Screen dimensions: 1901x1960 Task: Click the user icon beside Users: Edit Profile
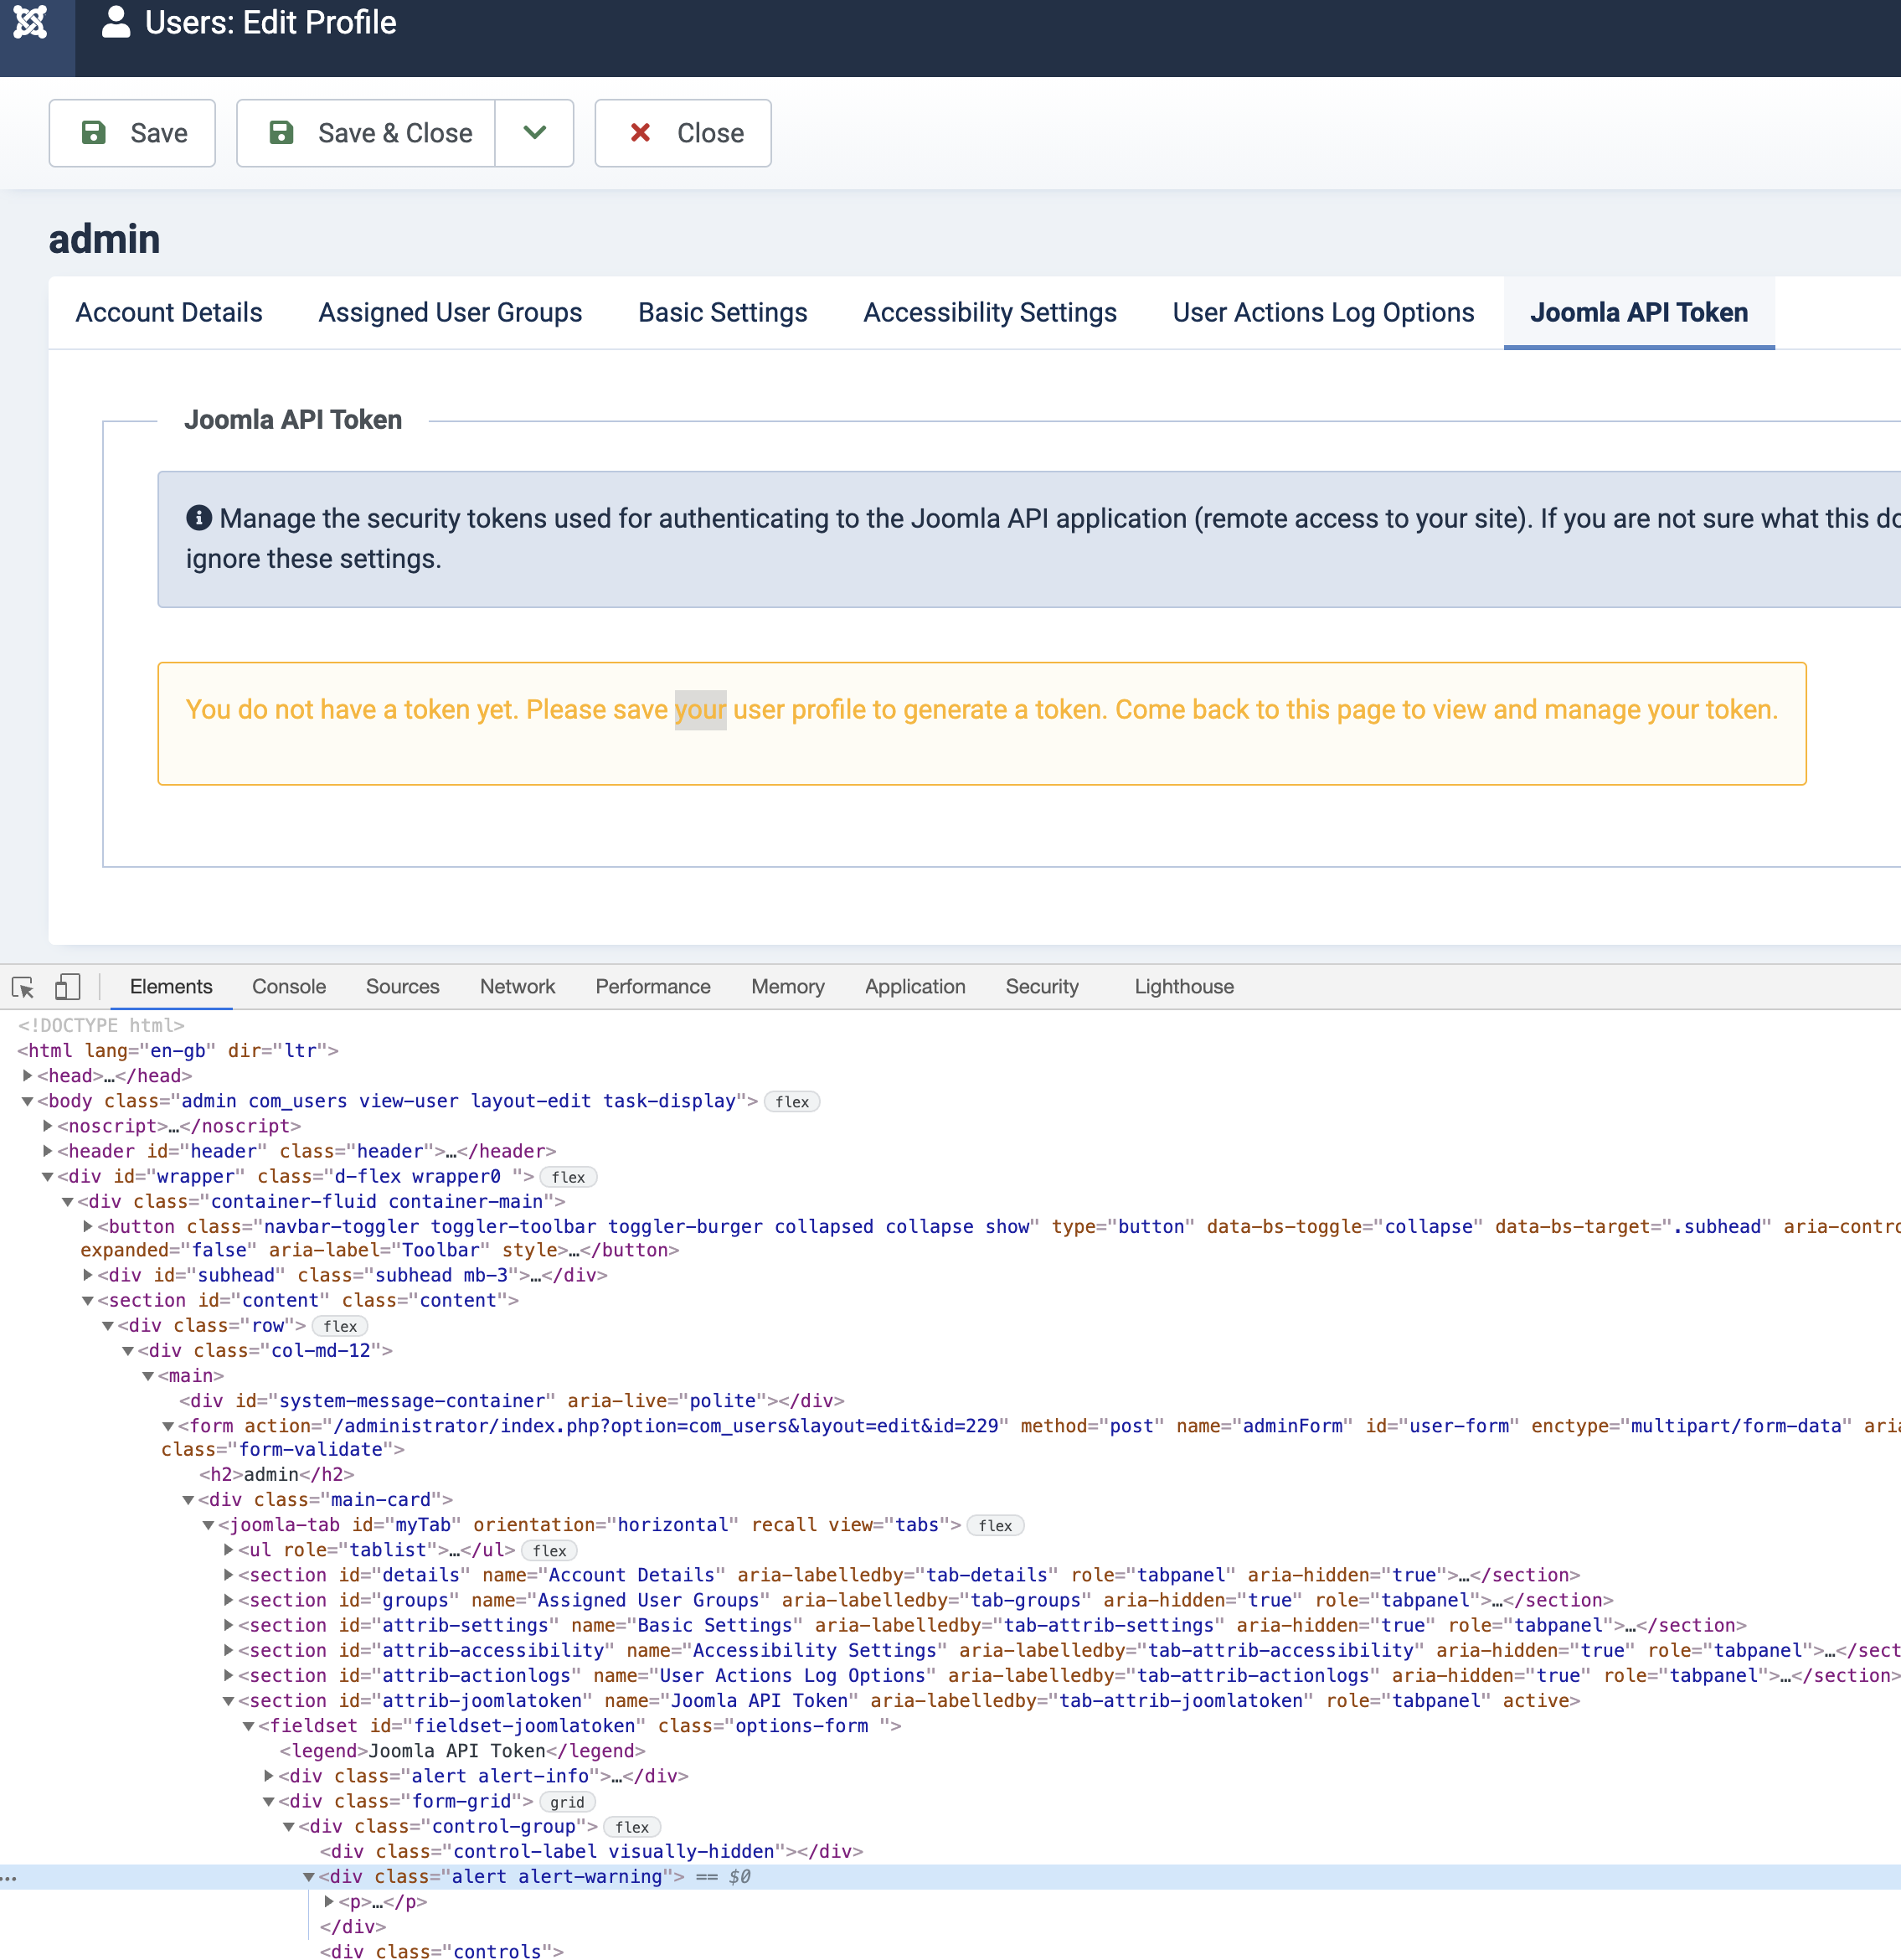click(x=116, y=22)
